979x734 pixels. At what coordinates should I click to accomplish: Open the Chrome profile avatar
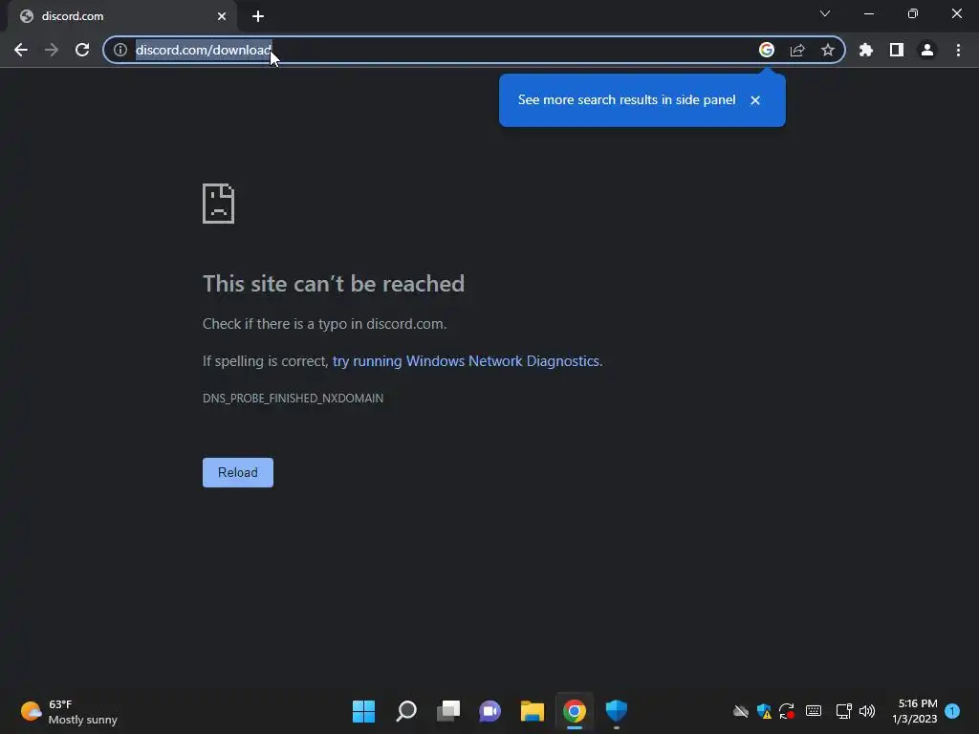(x=927, y=50)
